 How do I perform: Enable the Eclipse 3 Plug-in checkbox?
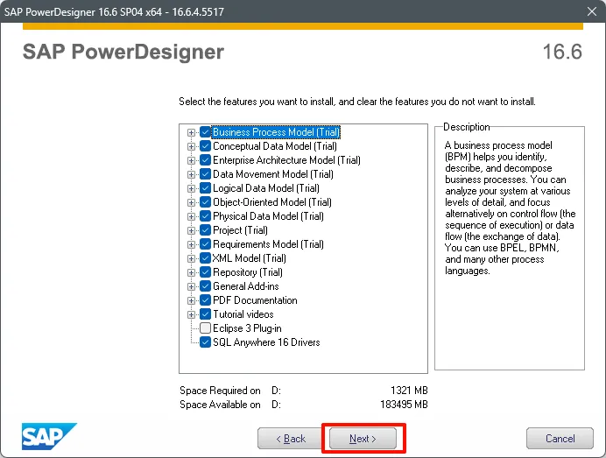pos(205,328)
